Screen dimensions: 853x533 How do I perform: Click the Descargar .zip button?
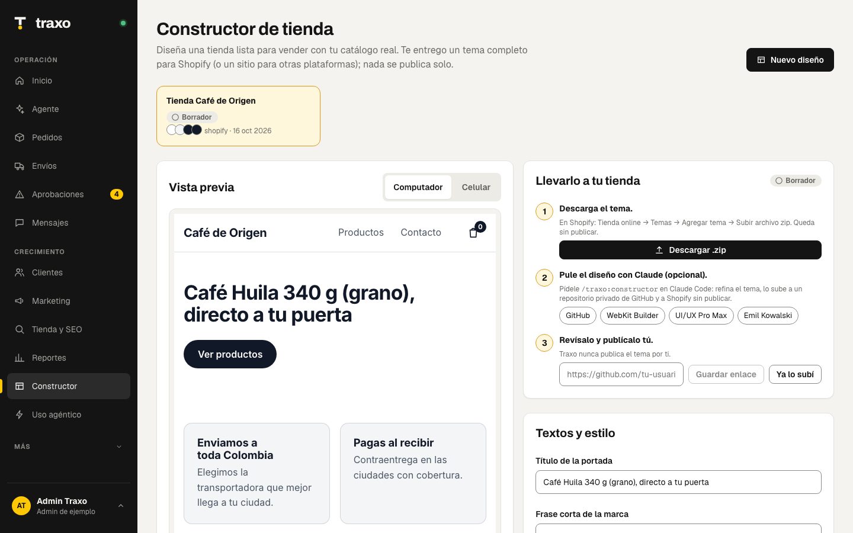pos(690,250)
